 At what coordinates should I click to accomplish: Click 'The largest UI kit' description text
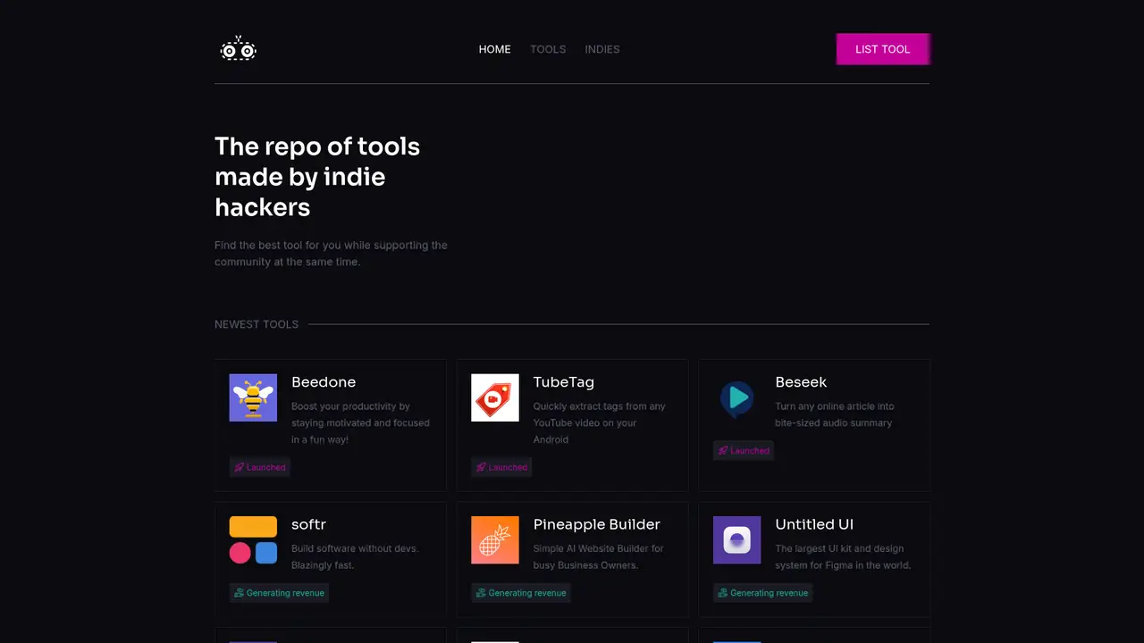pyautogui.click(x=843, y=557)
